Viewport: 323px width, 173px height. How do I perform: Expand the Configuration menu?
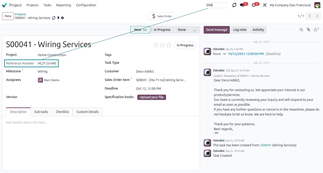(86, 5)
